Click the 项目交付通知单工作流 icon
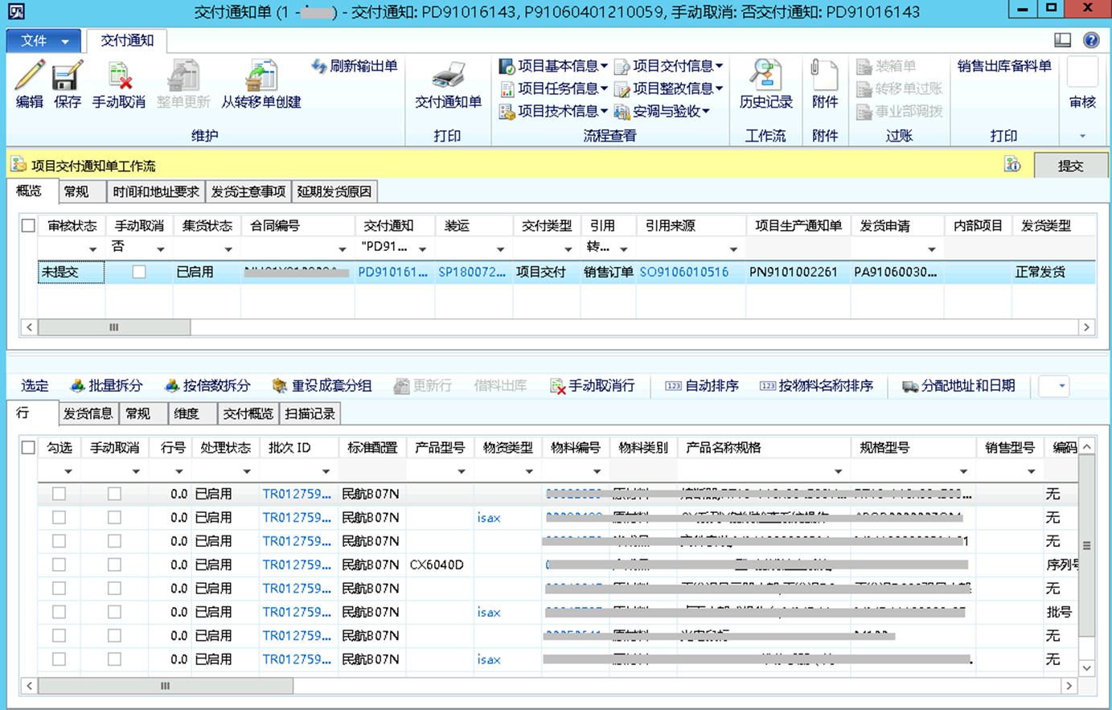The height and width of the screenshot is (710, 1112). [x=18, y=165]
